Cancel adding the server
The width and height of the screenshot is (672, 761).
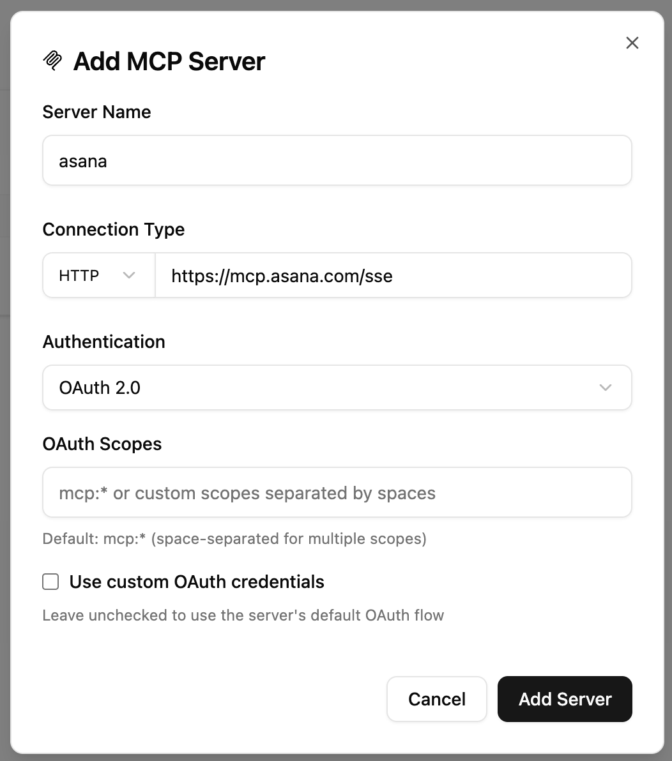pyautogui.click(x=436, y=699)
